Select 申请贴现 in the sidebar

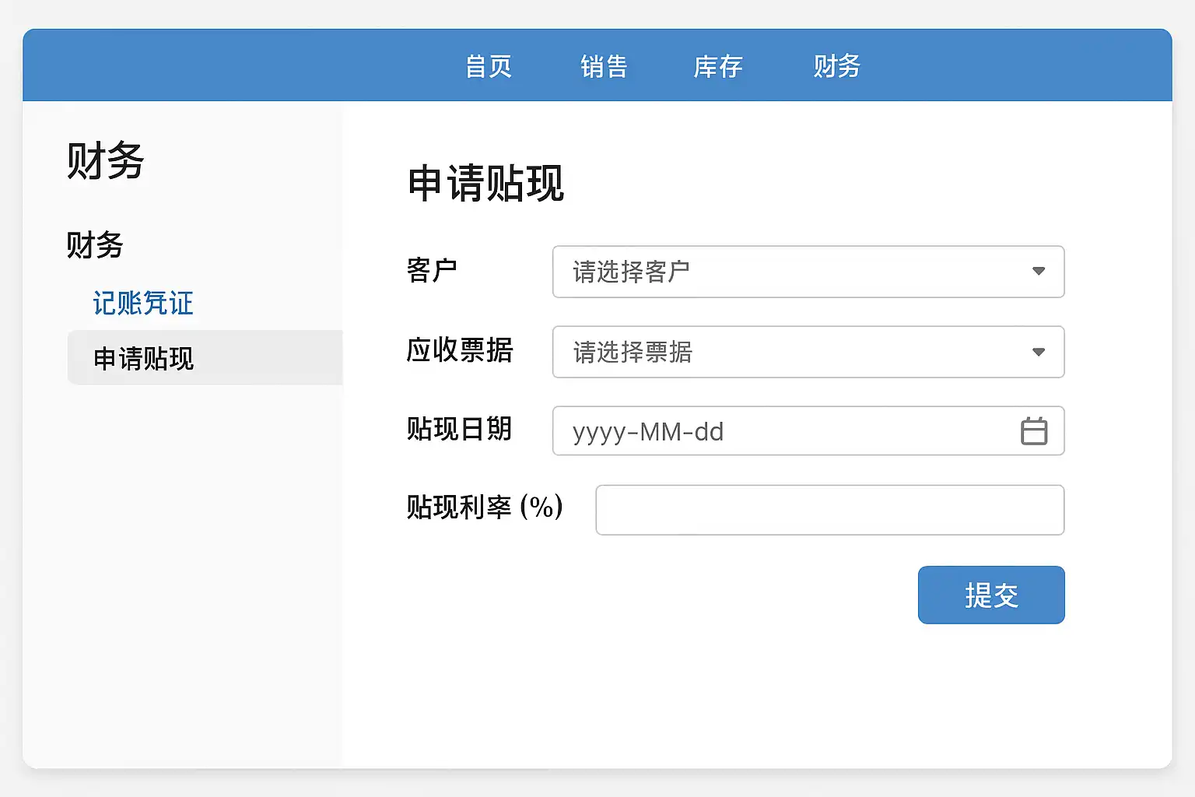click(x=144, y=358)
